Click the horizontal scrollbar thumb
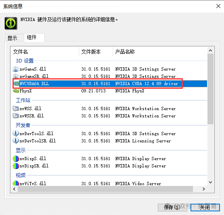 [105, 189]
